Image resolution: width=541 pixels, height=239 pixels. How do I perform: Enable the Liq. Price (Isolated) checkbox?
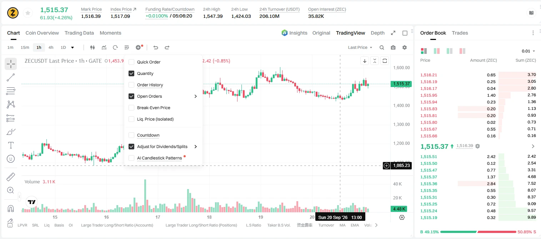pos(131,119)
